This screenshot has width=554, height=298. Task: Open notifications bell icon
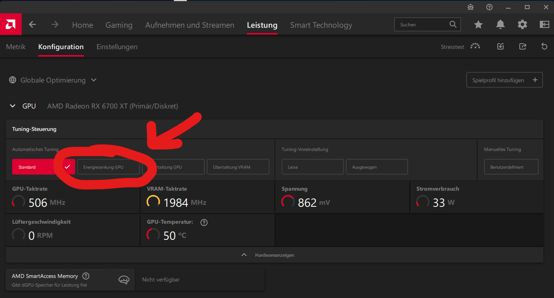(x=500, y=25)
